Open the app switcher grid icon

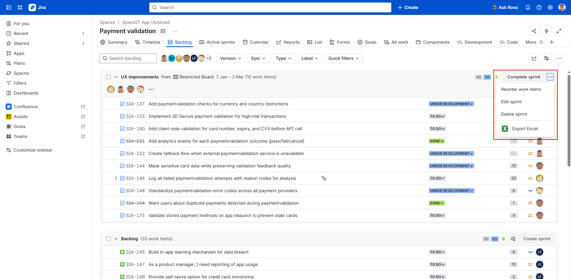(20, 7)
